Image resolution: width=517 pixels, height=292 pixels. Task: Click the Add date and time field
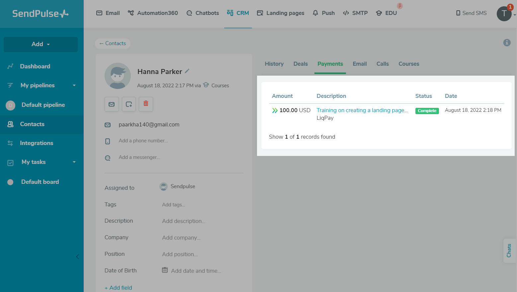tap(196, 271)
